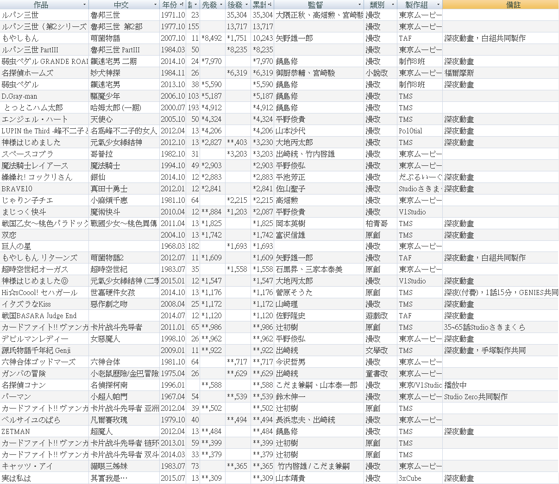Click the パーマン title cell

coord(44,396)
